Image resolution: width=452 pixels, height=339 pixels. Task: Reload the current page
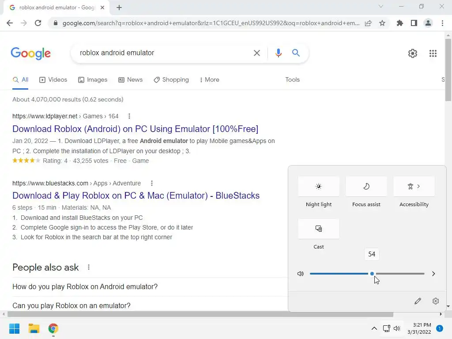[x=38, y=23]
